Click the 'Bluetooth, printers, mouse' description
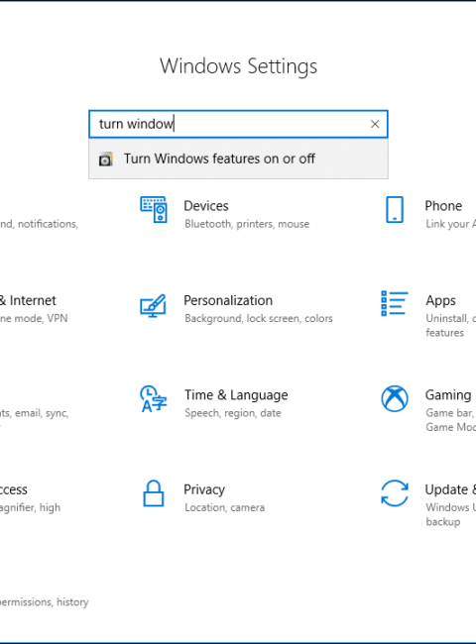This screenshot has width=476, height=644. pos(247,224)
